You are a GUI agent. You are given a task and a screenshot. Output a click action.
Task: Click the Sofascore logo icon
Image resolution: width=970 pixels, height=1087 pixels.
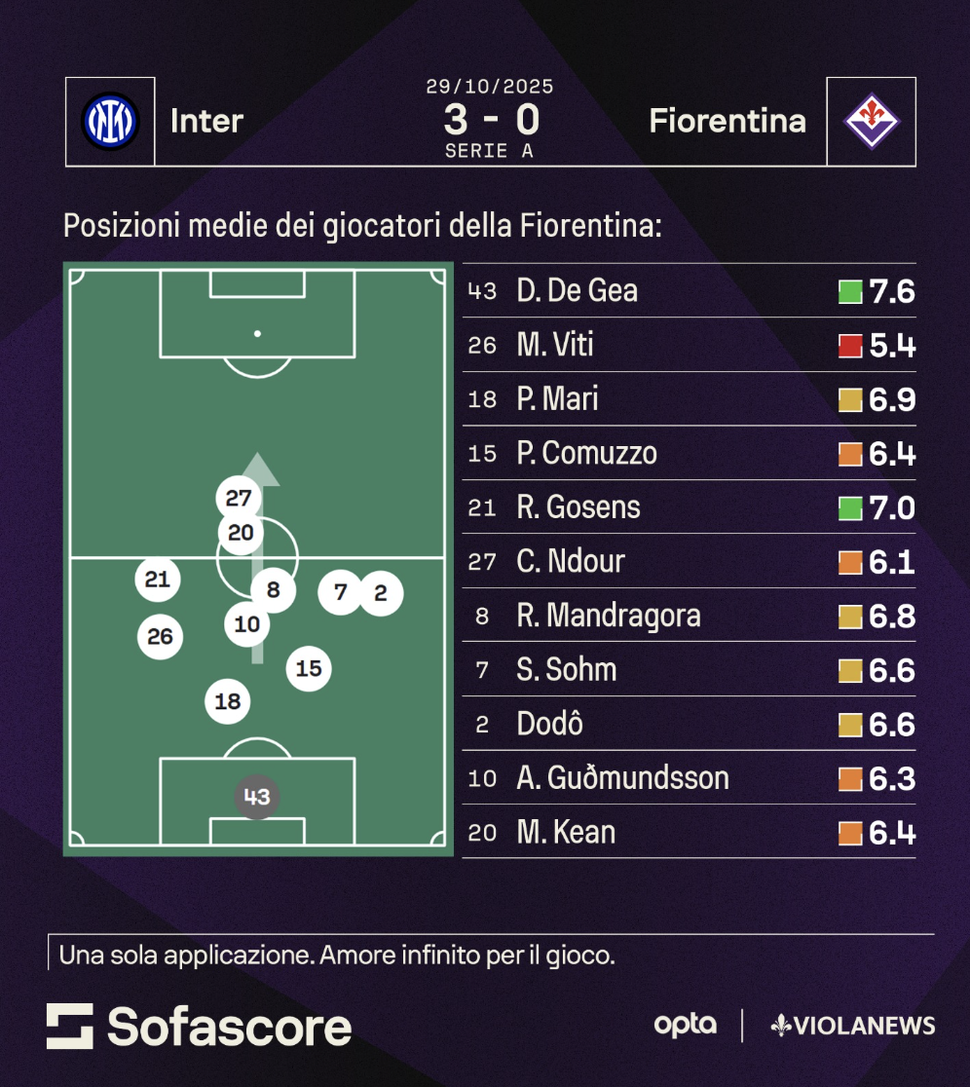[70, 1027]
